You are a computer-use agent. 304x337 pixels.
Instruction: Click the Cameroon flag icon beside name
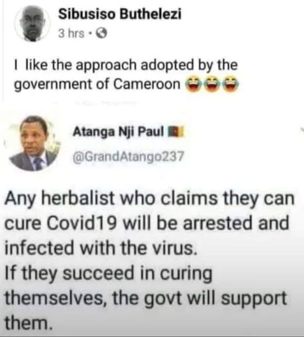pos(175,131)
